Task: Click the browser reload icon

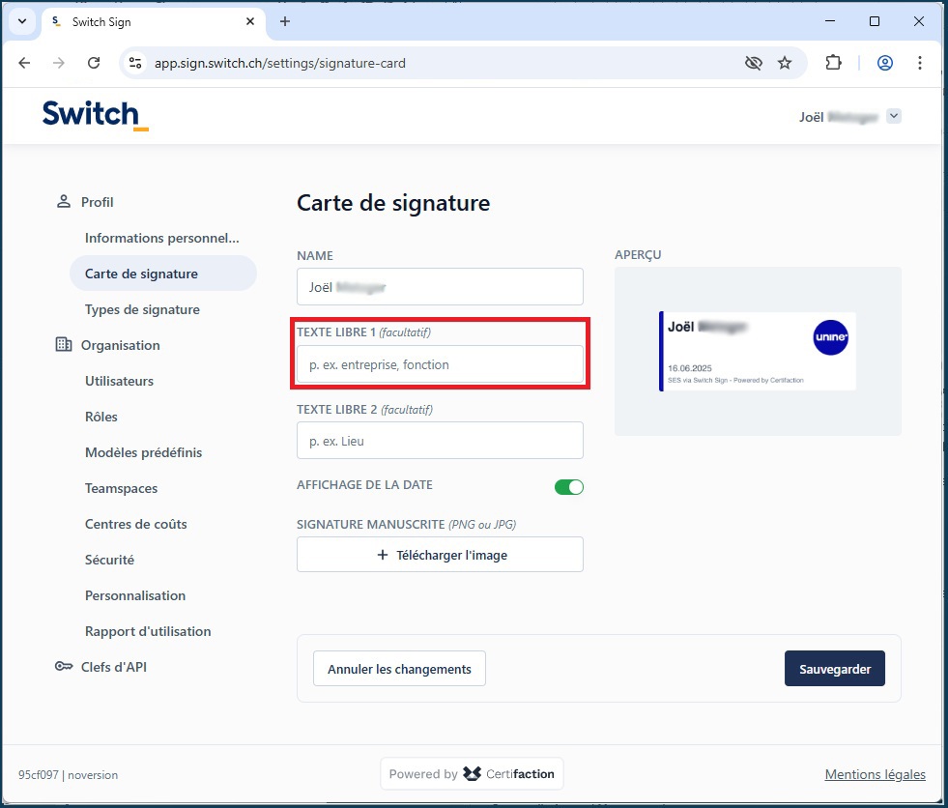Action: point(94,63)
